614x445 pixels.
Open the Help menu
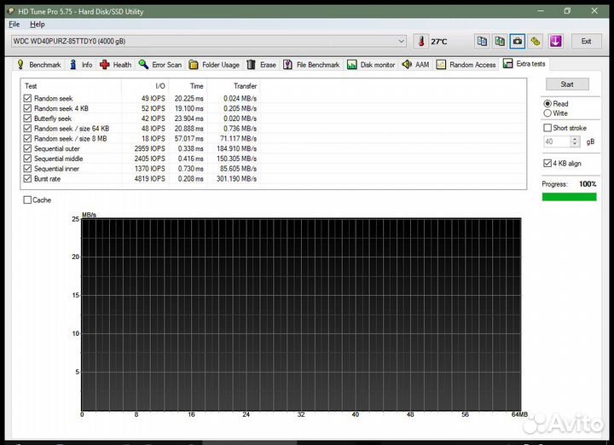[x=37, y=25]
